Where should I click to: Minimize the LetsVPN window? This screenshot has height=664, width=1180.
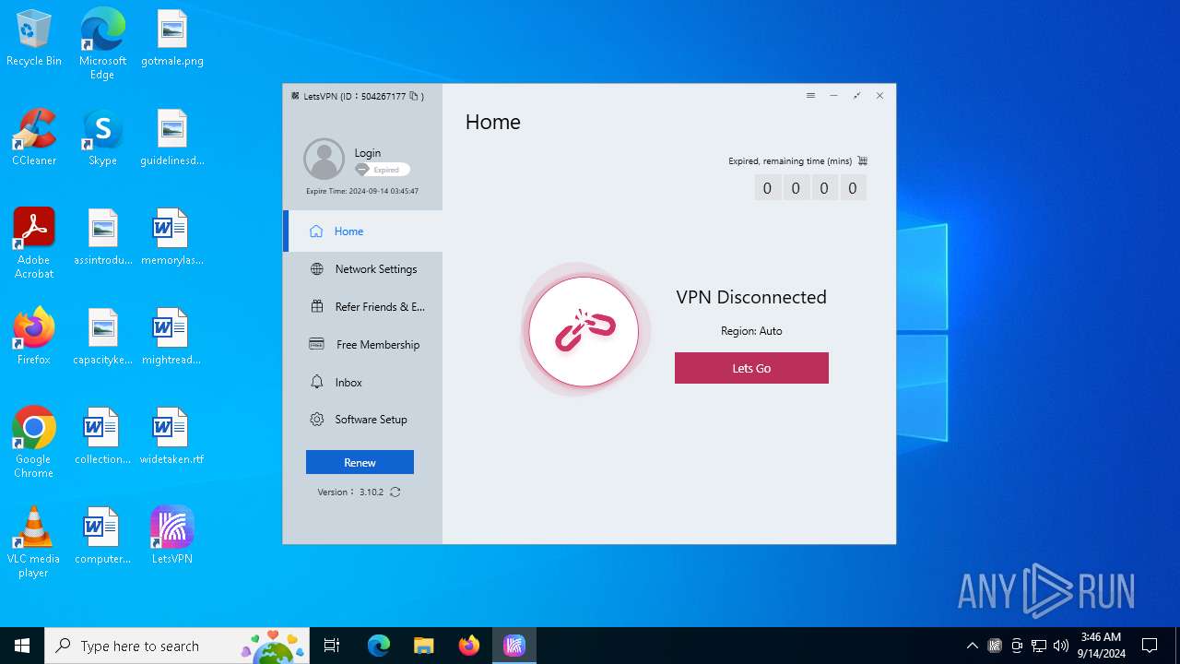click(x=833, y=96)
